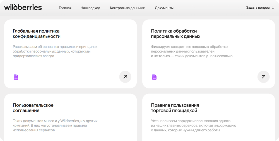Open the Наш подход section
279x141 pixels.
pyautogui.click(x=90, y=8)
